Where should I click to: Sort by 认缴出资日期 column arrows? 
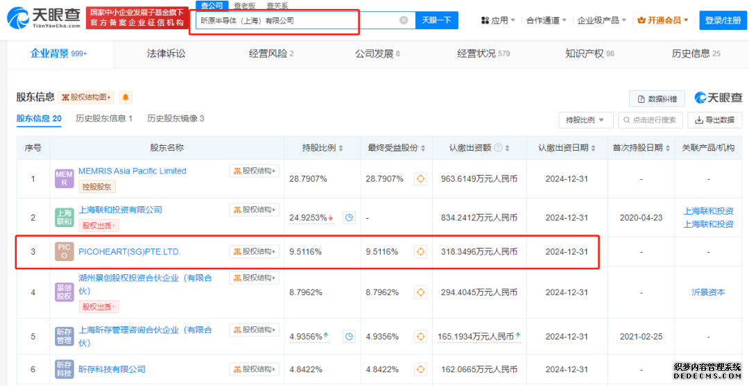point(593,149)
